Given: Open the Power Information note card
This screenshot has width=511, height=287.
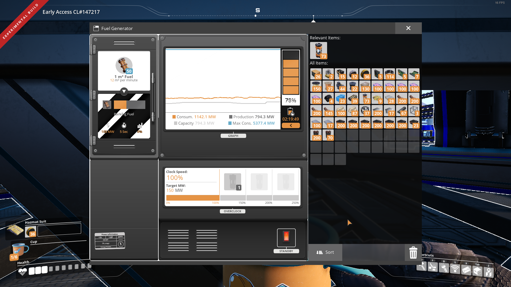Looking at the screenshot, I should (110, 241).
